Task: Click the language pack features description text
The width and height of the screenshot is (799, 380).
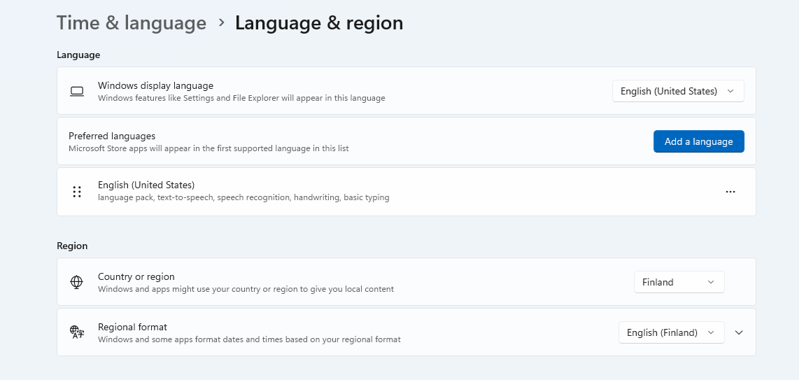Action: click(x=243, y=197)
